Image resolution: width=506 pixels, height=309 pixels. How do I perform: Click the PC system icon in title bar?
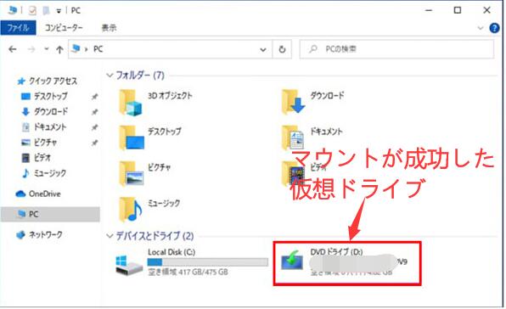[13, 10]
